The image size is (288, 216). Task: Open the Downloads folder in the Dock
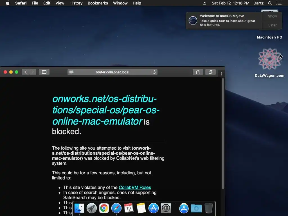click(x=196, y=208)
